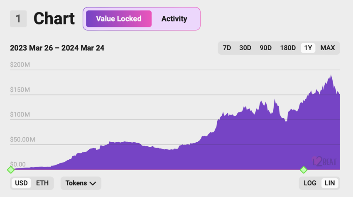The height and width of the screenshot is (197, 353).
Task: Click the L2BEAT watermark logo
Action: click(324, 161)
